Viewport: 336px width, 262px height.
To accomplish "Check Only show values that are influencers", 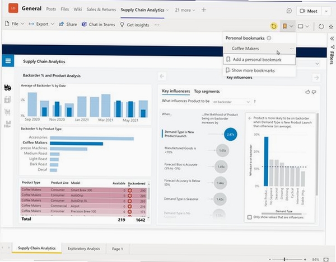I will [249, 217].
